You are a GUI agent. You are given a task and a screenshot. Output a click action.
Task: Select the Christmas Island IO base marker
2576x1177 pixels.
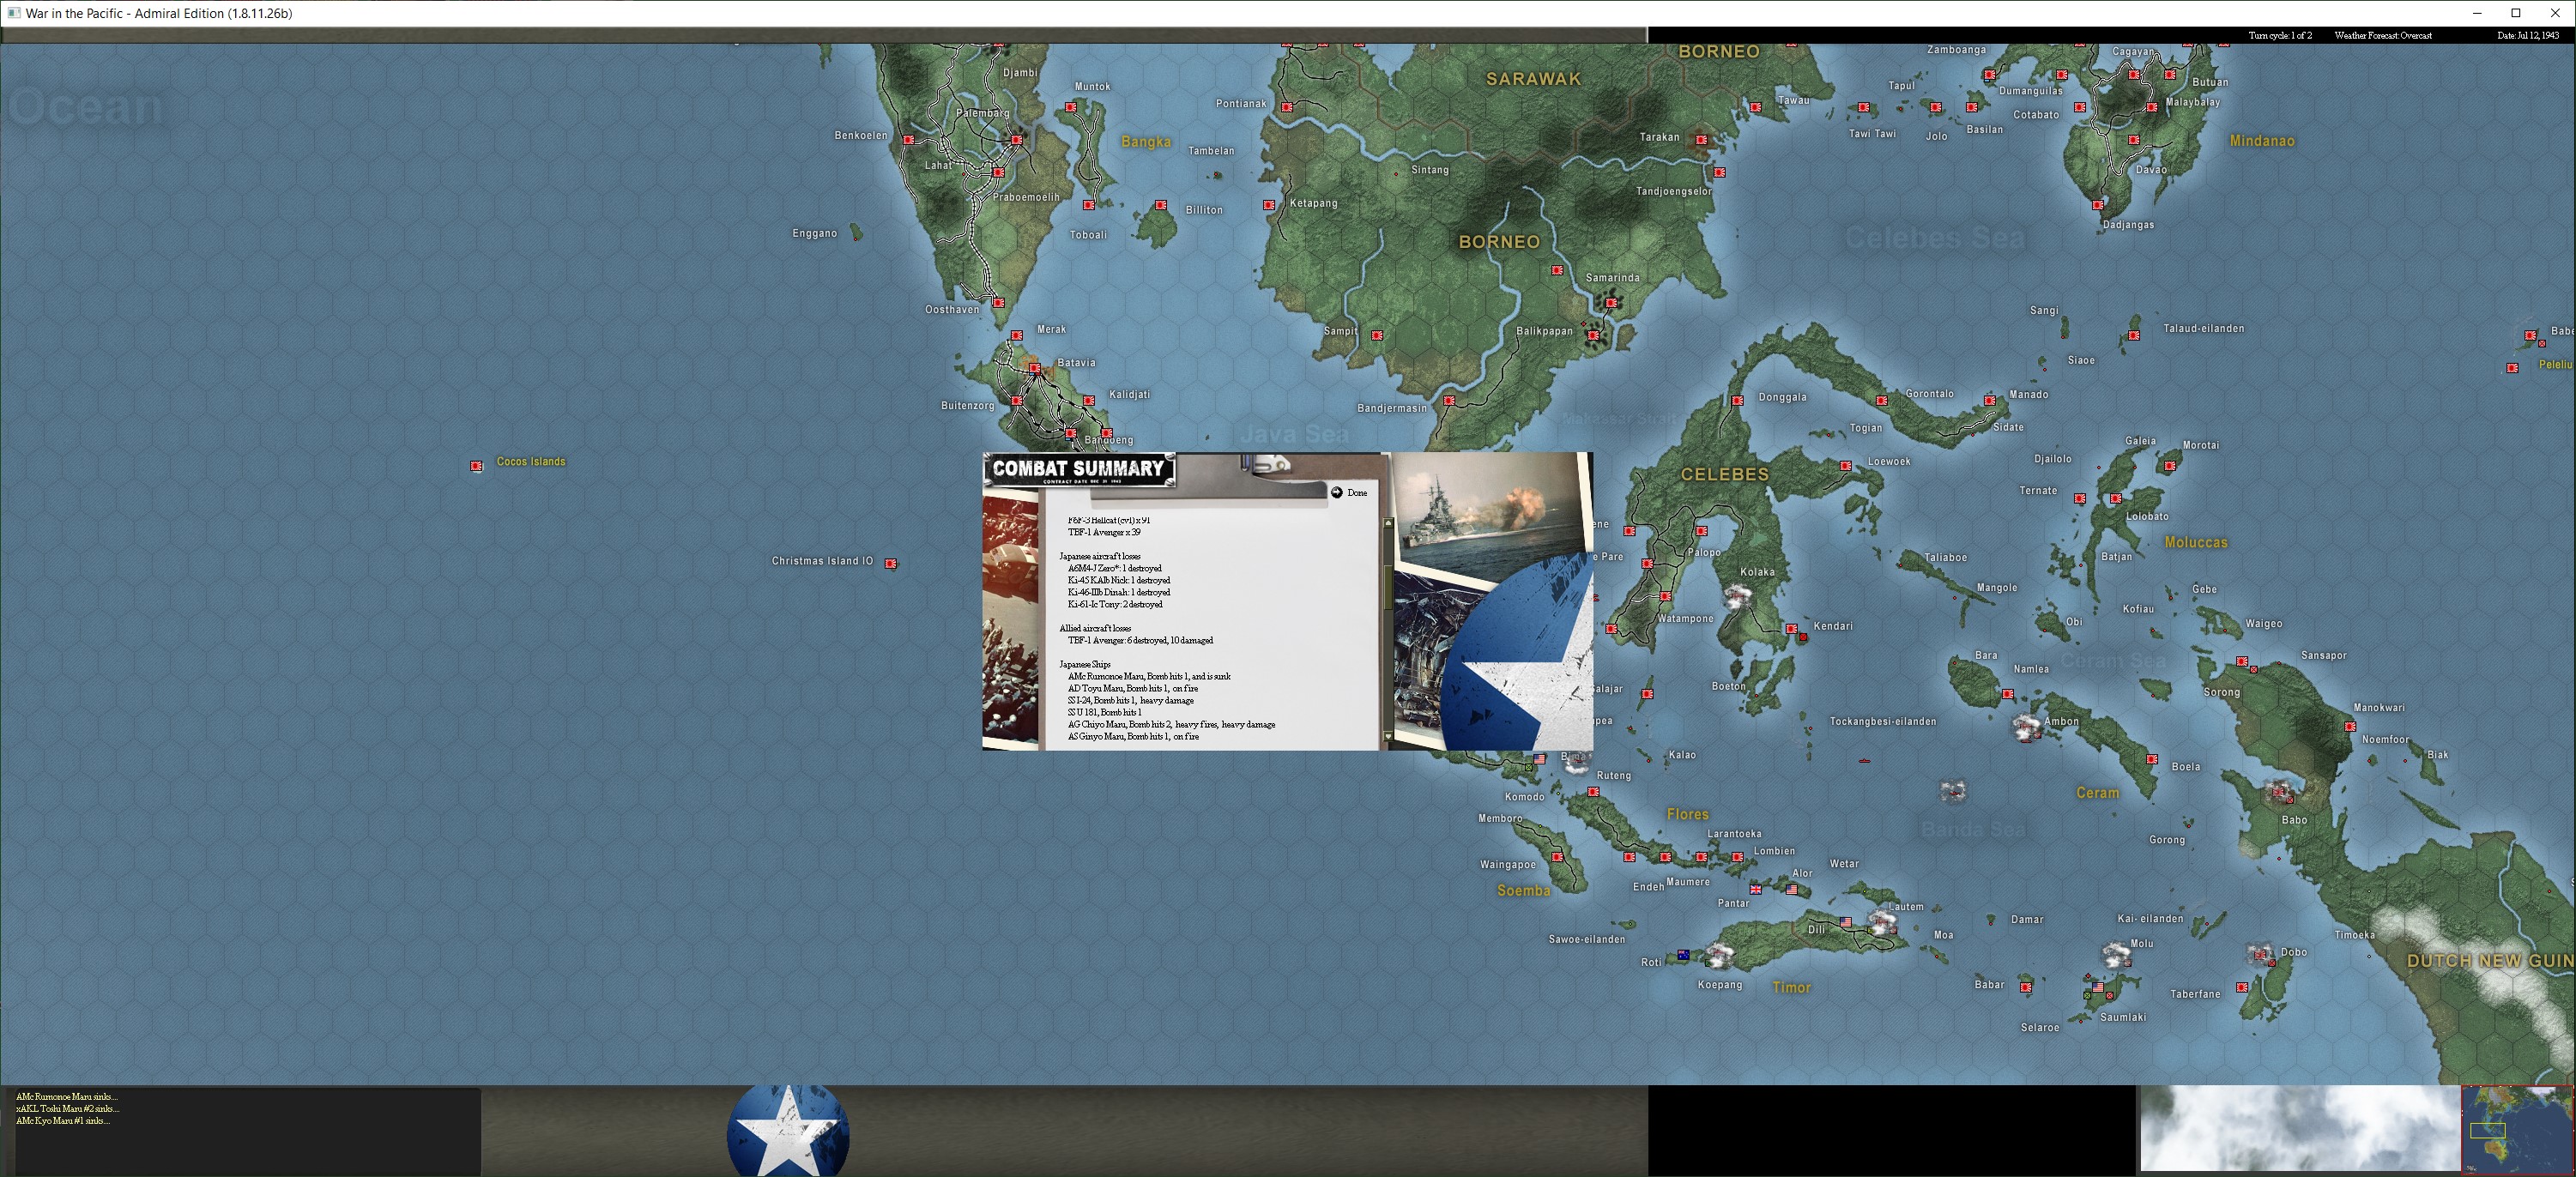click(891, 564)
